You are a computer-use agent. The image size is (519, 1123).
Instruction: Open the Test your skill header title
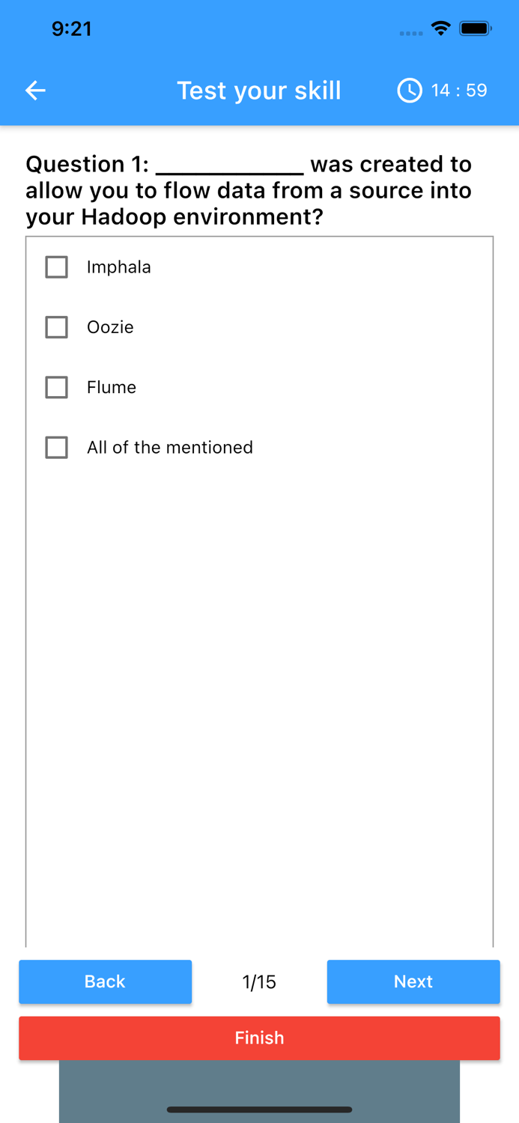259,90
